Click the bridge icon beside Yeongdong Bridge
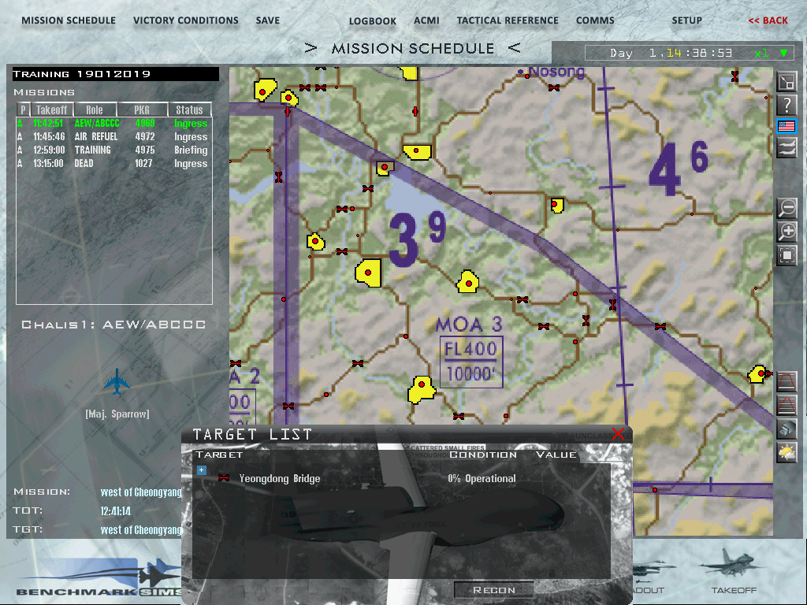Image resolution: width=807 pixels, height=605 pixels. tap(223, 478)
